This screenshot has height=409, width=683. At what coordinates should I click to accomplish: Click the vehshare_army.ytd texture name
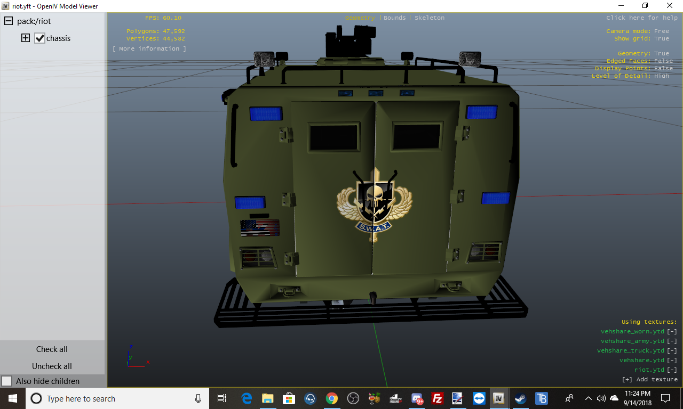pyautogui.click(x=633, y=341)
